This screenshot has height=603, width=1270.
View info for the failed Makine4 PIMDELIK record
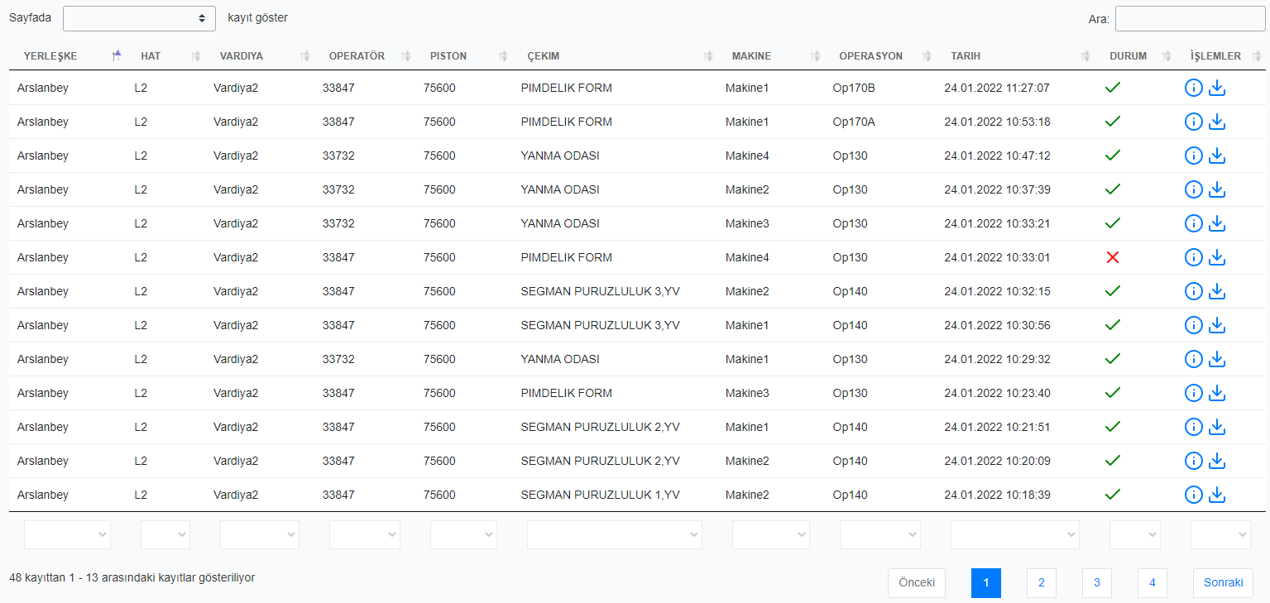(1193, 256)
